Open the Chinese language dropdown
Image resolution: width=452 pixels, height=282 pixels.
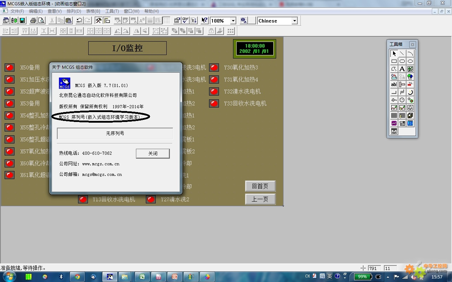pos(295,21)
